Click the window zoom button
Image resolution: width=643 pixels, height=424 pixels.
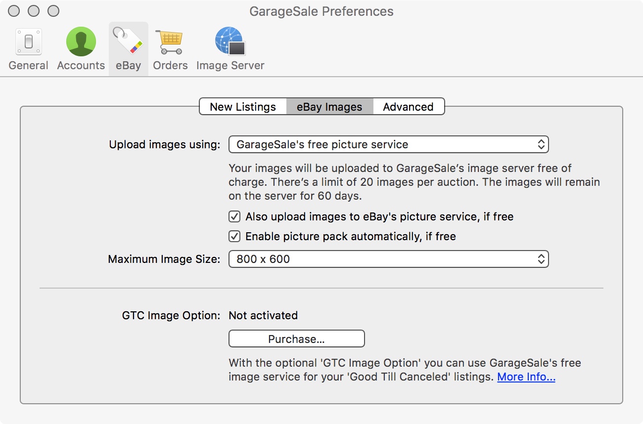coord(53,11)
